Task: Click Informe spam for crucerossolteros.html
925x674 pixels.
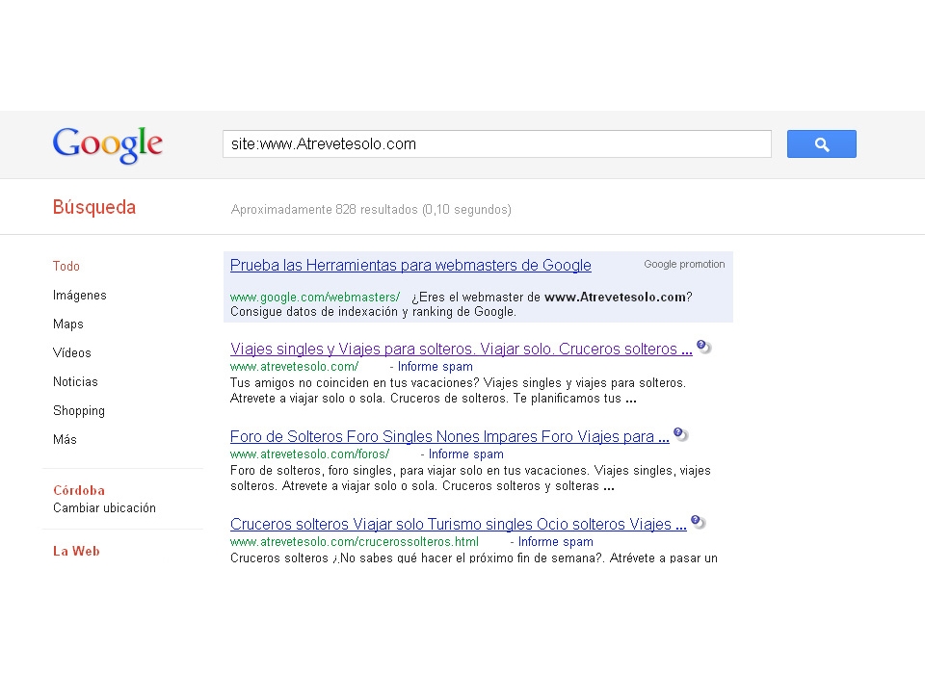Action: point(556,542)
